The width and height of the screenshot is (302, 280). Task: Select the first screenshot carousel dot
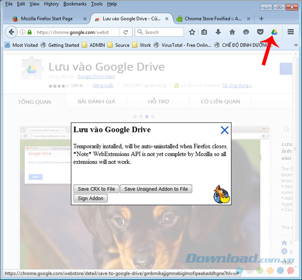[x=135, y=117]
